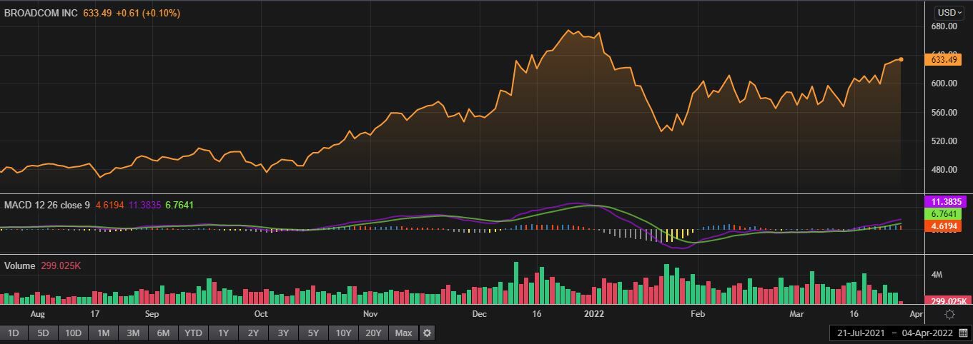The width and height of the screenshot is (973, 344).
Task: Click the 4M volume axis label
Action: (x=938, y=275)
